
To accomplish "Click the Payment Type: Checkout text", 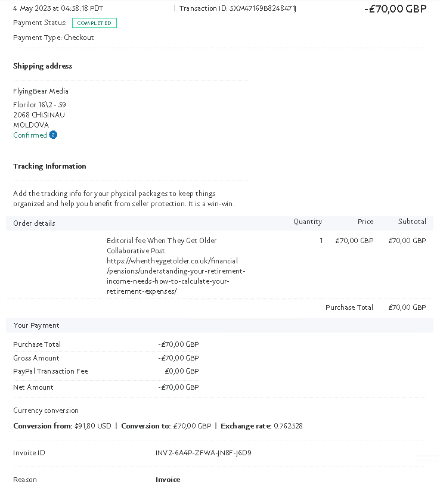I will (x=54, y=38).
